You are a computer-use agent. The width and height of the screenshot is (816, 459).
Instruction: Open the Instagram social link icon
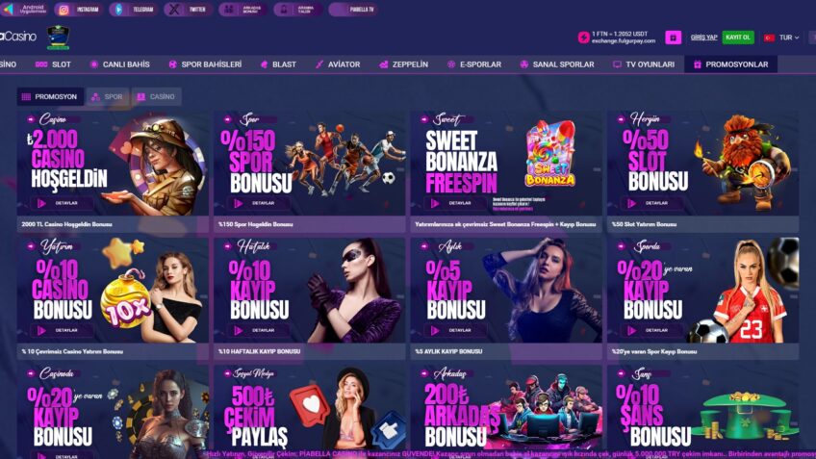(64, 10)
